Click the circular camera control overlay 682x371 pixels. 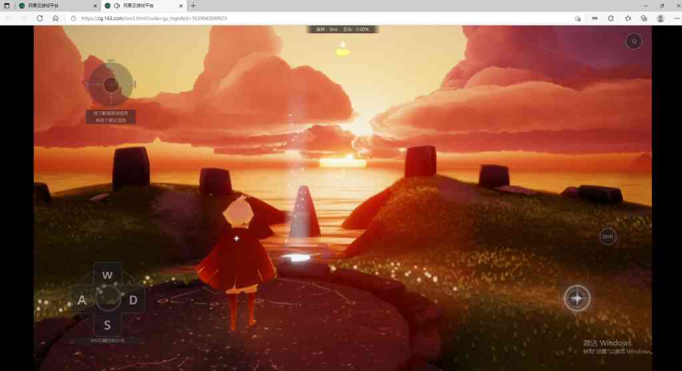click(111, 85)
